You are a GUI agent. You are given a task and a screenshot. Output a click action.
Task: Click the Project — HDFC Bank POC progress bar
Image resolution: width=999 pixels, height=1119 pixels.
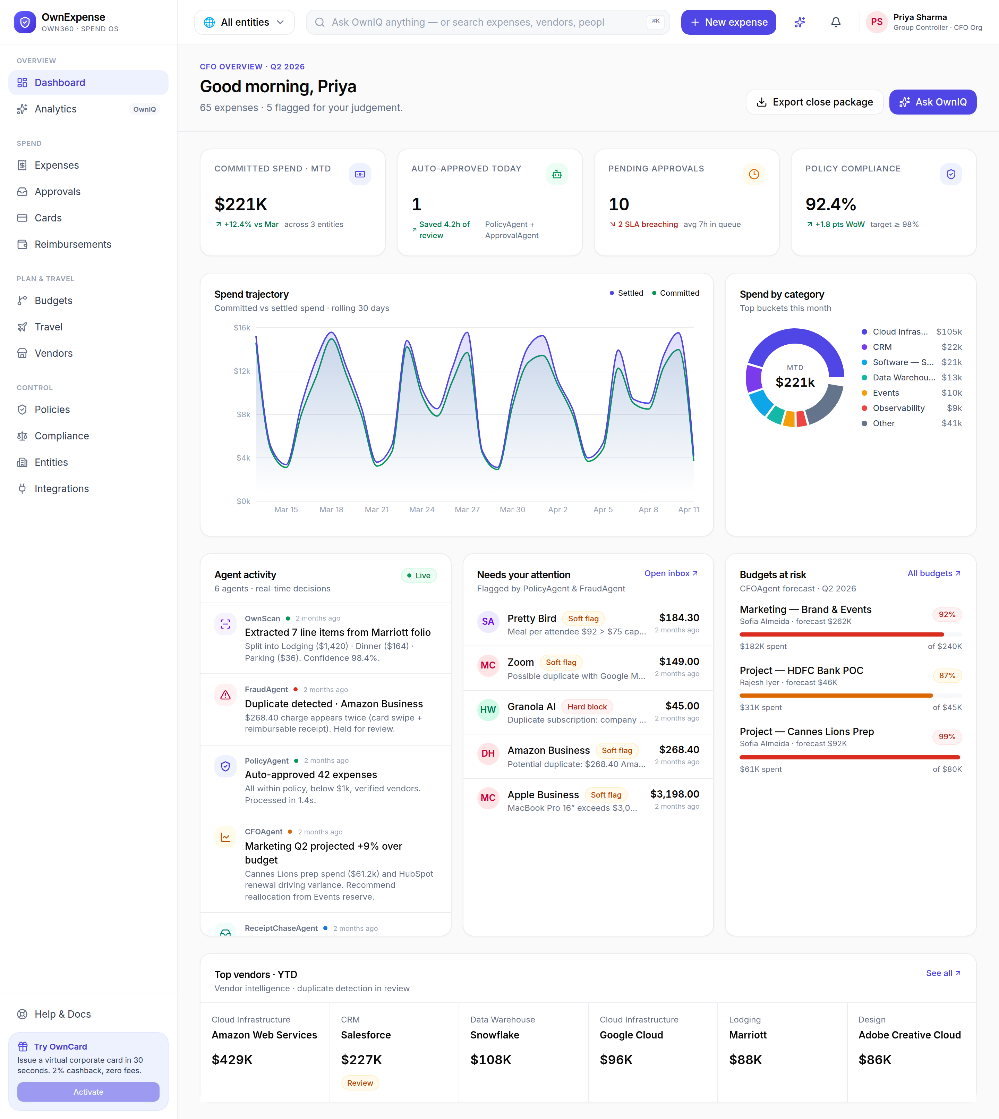point(850,696)
